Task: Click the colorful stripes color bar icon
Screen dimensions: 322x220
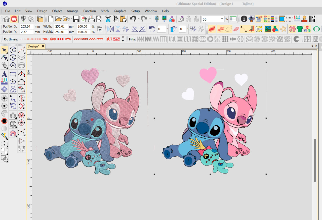Action: 274,19
